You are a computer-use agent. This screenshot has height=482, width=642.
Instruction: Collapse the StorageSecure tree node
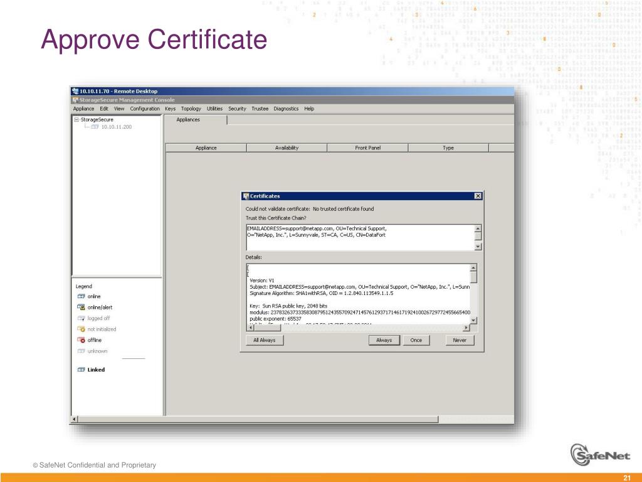[x=76, y=120]
